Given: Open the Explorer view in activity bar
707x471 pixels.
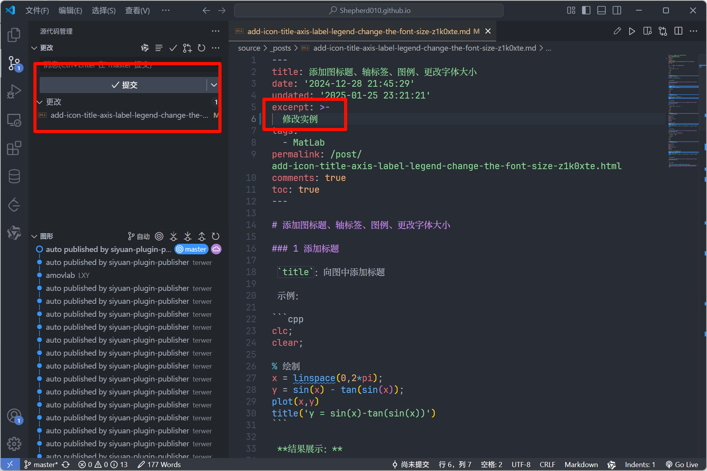Looking at the screenshot, I should pos(14,35).
